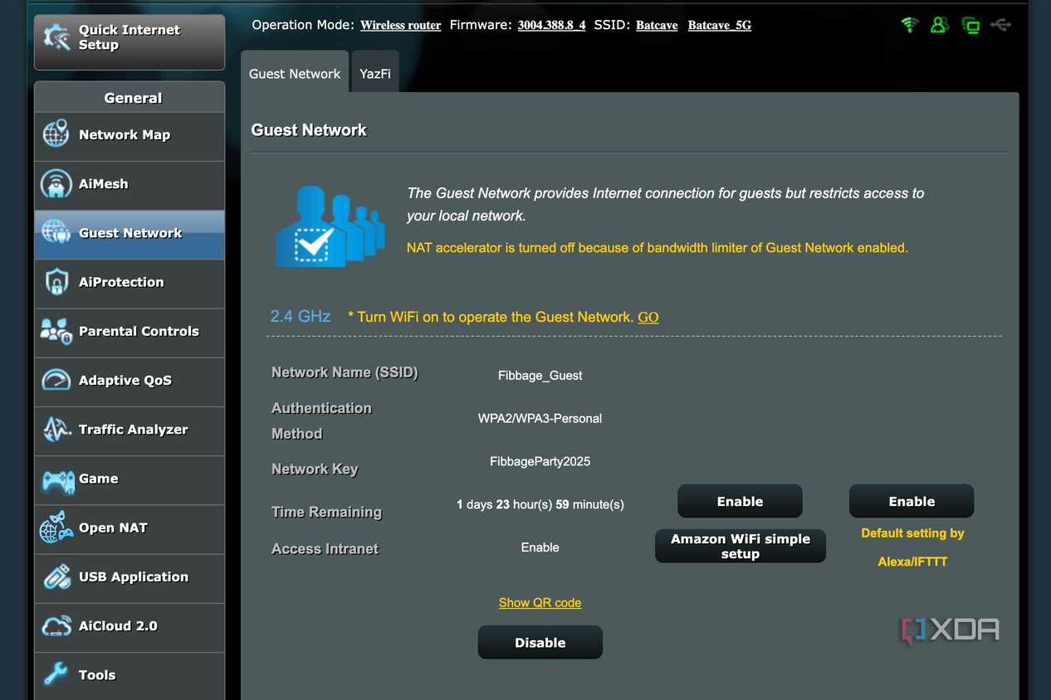
Task: Click the green guest user status icon
Action: [940, 25]
